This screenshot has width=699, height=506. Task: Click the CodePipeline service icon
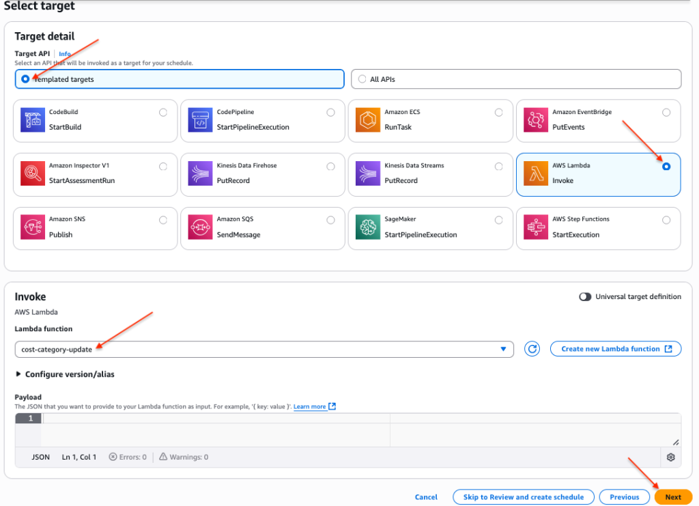pos(200,119)
